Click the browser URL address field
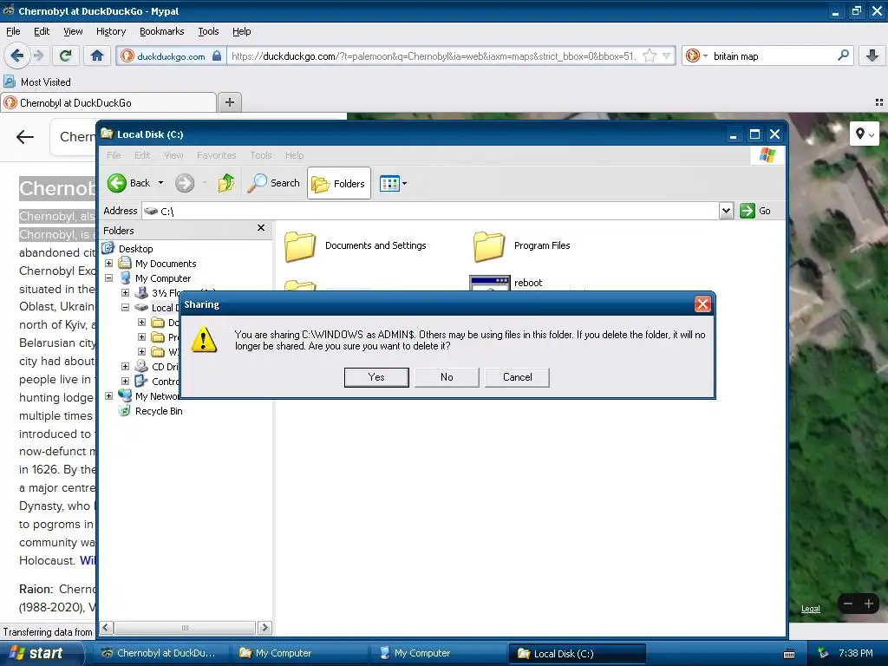Screen dimensions: 888x666 (x=434, y=56)
